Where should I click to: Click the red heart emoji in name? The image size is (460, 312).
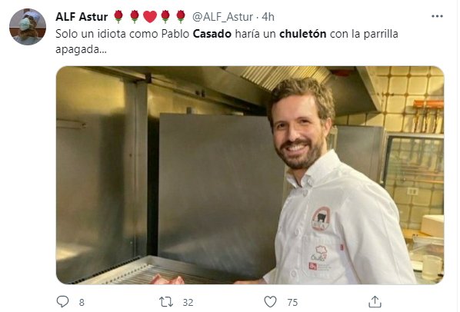click(x=150, y=17)
